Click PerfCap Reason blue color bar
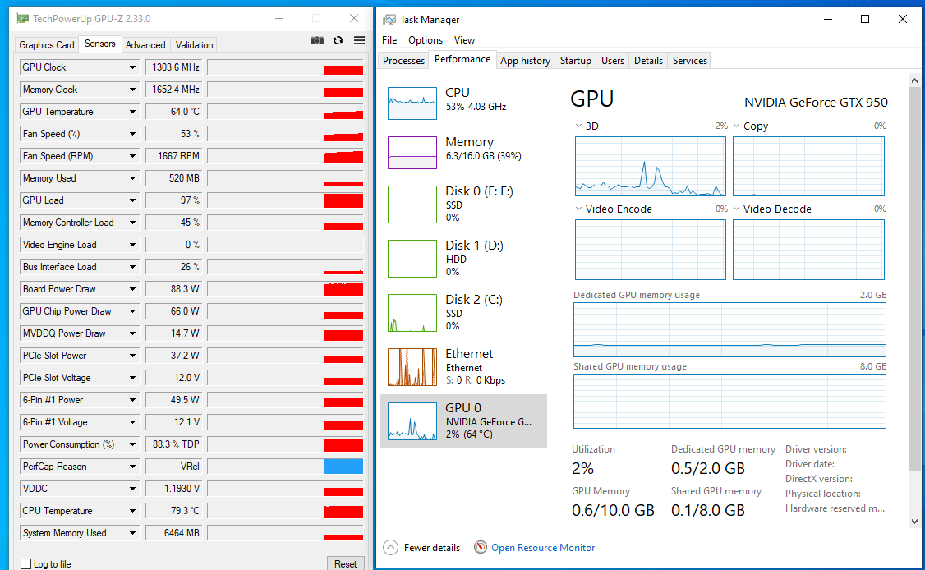 click(x=343, y=467)
